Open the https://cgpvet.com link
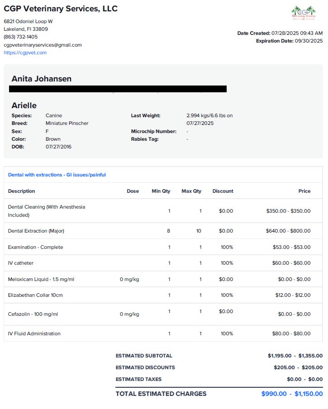The width and height of the screenshot is (328, 409). 25,52
